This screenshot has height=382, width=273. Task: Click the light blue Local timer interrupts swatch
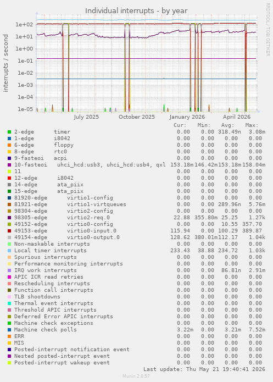[x=9, y=251]
